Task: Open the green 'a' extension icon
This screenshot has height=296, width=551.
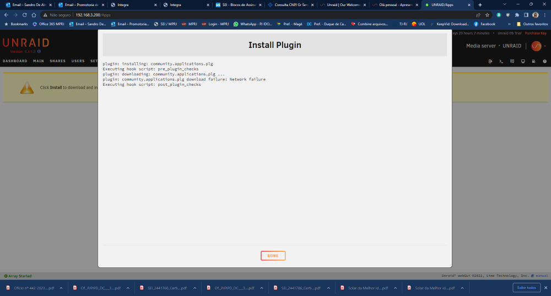Action: [499, 15]
